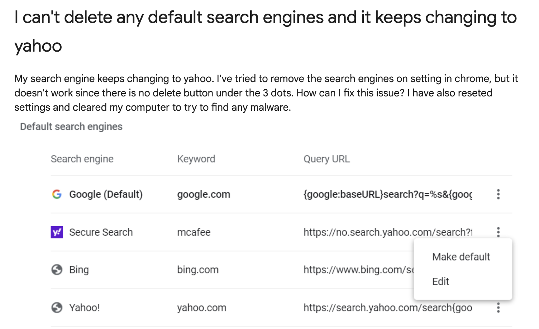Click the "Secure Search" engine name

(x=101, y=232)
